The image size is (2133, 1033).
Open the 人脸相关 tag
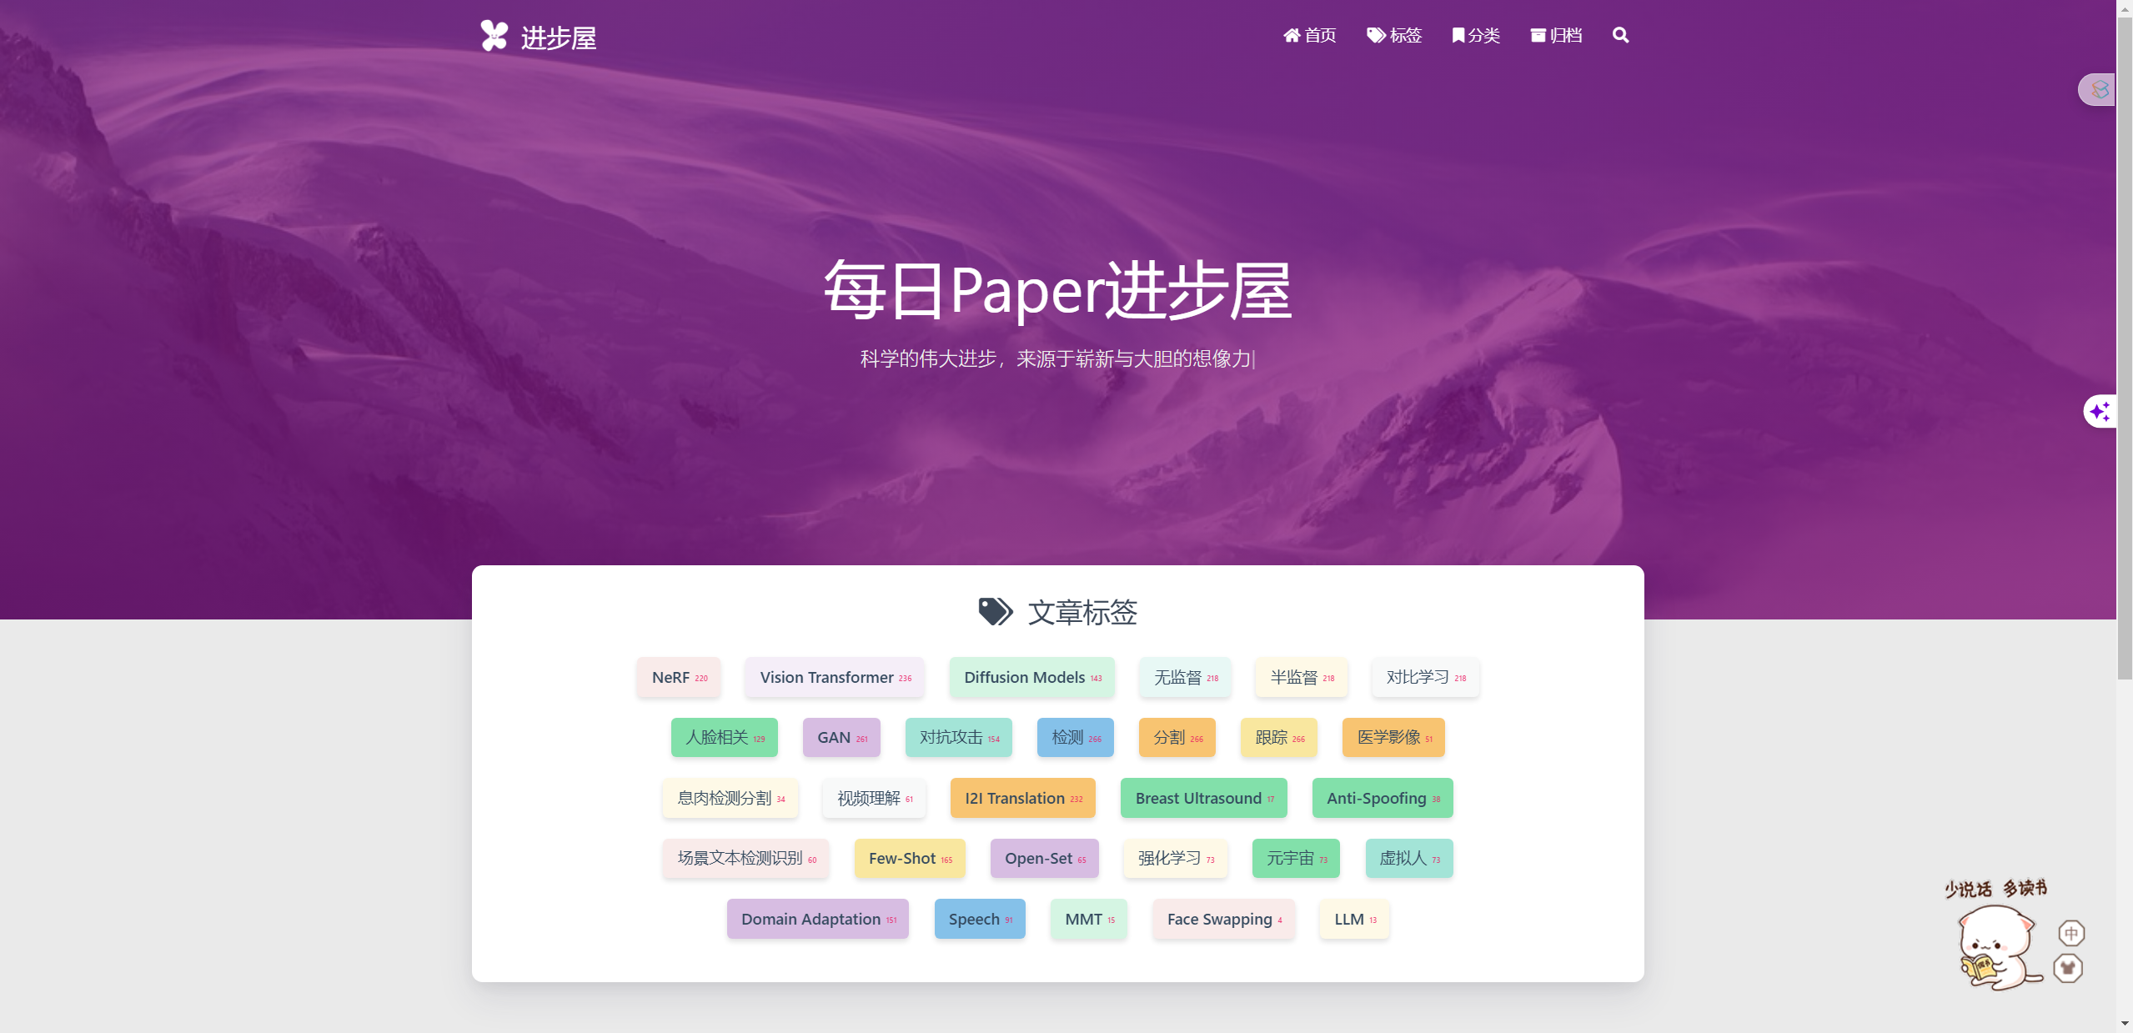pyautogui.click(x=725, y=738)
